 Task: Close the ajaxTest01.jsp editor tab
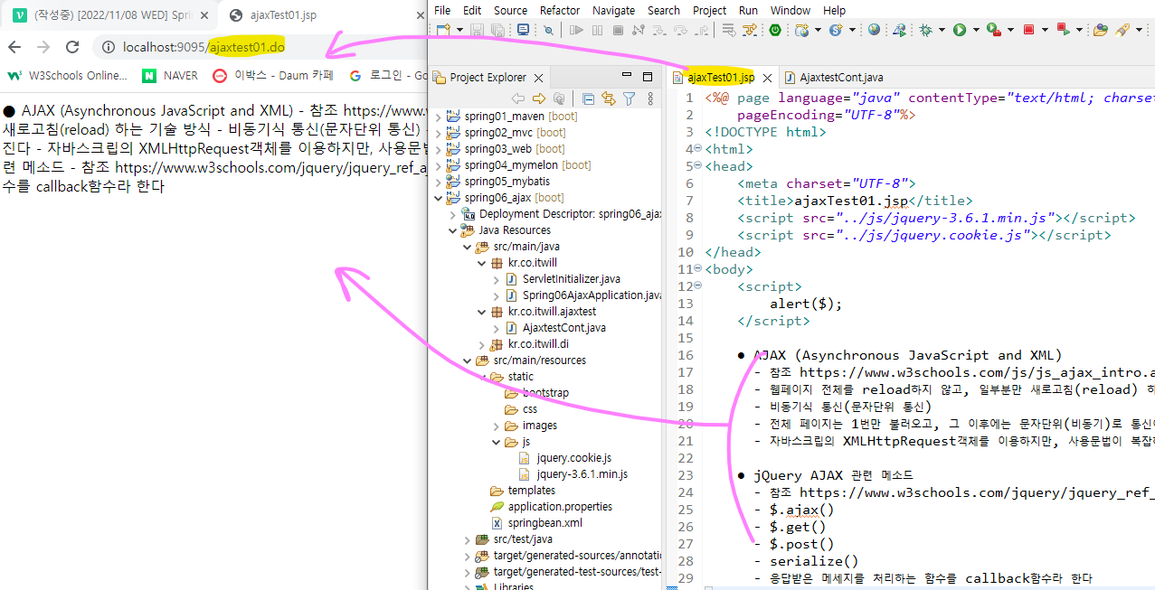tap(767, 79)
